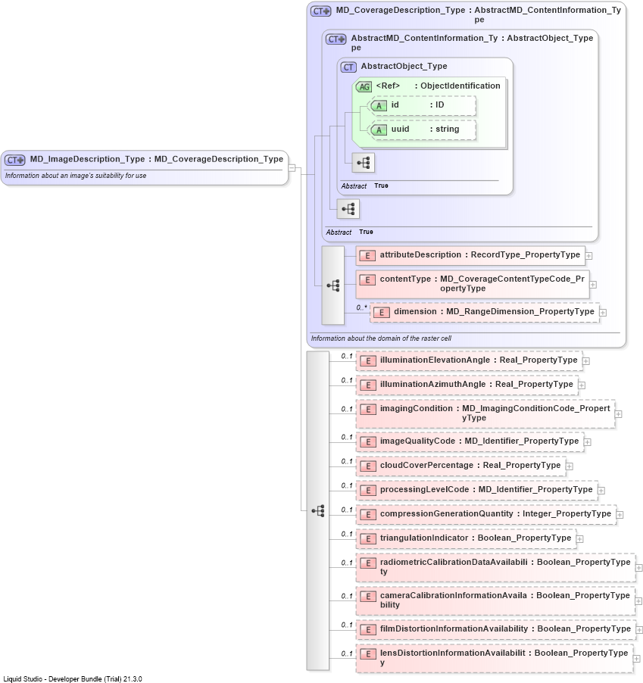Viewport: 643px width, 683px height.
Task: Select the E icon beside imagingCondition
Action: 368,410
